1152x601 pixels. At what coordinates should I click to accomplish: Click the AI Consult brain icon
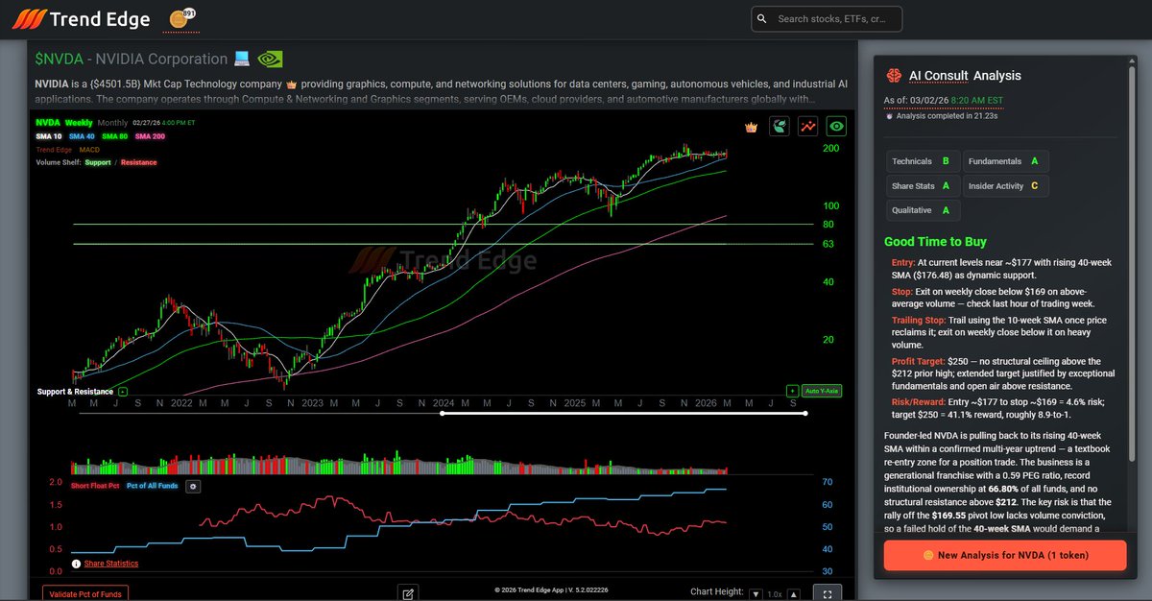[x=893, y=75]
